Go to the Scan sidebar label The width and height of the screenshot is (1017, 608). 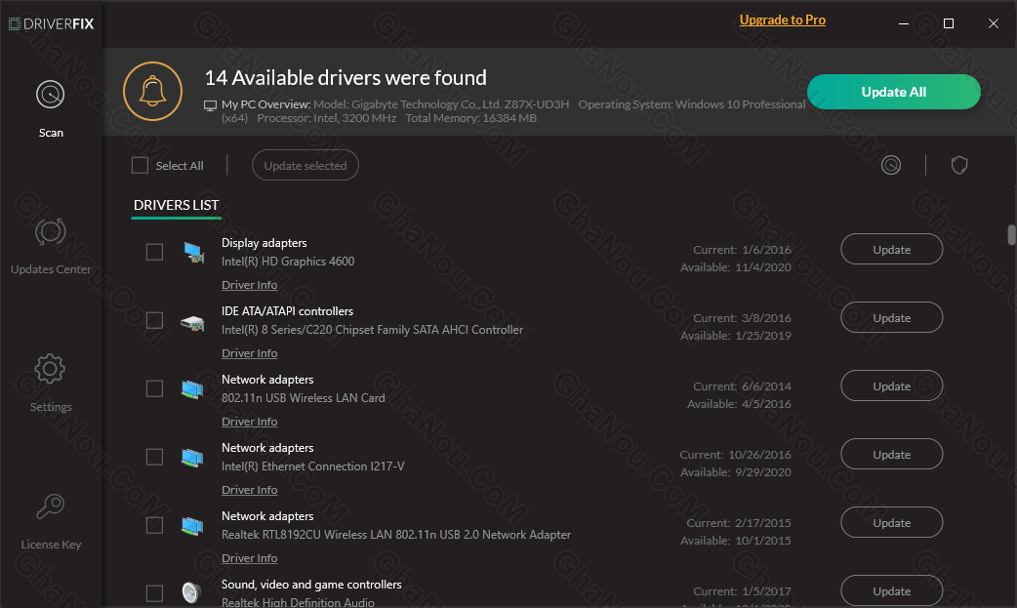(x=51, y=133)
